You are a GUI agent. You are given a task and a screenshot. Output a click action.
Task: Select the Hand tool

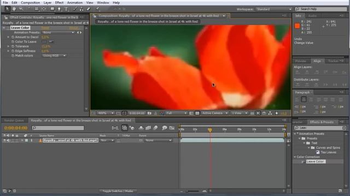coord(14,9)
